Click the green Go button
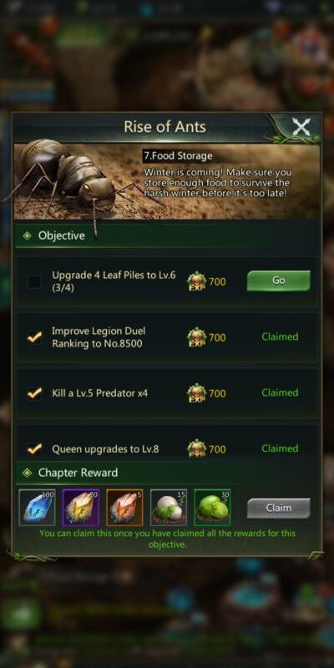The image size is (334, 668). [x=279, y=281]
